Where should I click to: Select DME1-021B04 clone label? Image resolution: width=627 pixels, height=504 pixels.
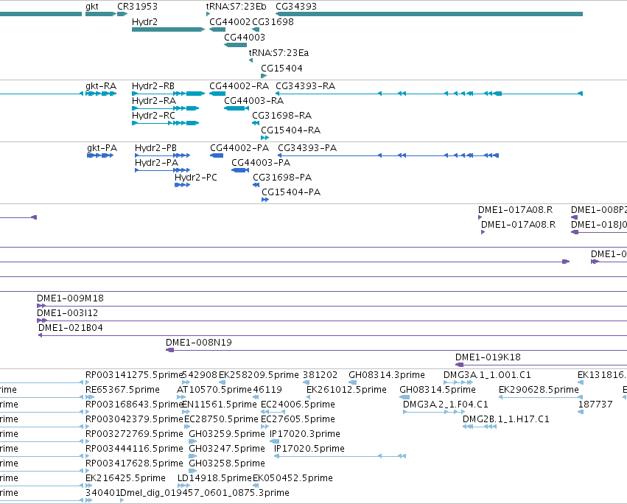pos(71,328)
